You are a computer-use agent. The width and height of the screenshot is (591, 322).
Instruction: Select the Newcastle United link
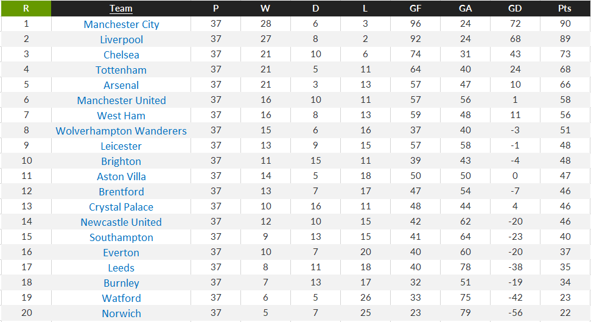click(x=121, y=222)
